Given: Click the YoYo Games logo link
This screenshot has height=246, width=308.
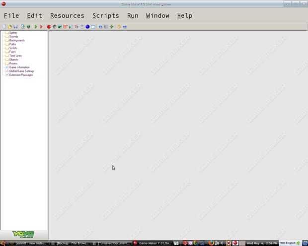Looking at the screenshot, I should (23, 234).
